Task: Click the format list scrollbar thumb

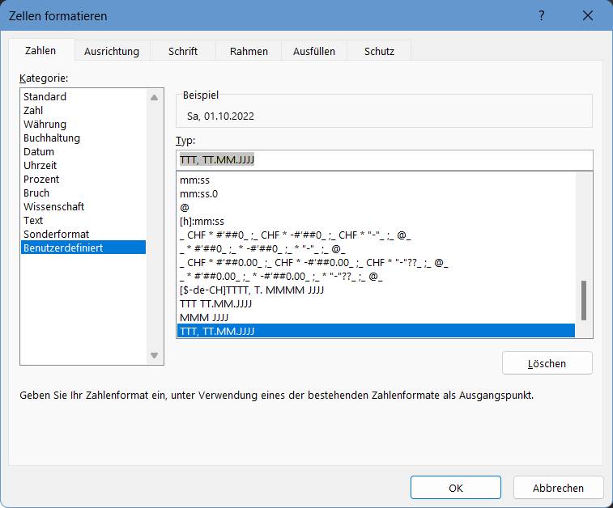Action: coord(584,300)
